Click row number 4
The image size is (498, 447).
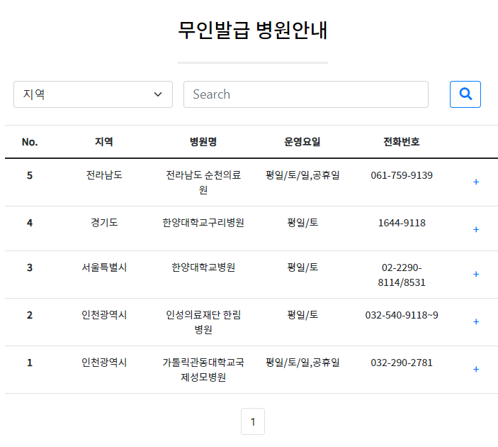point(30,223)
